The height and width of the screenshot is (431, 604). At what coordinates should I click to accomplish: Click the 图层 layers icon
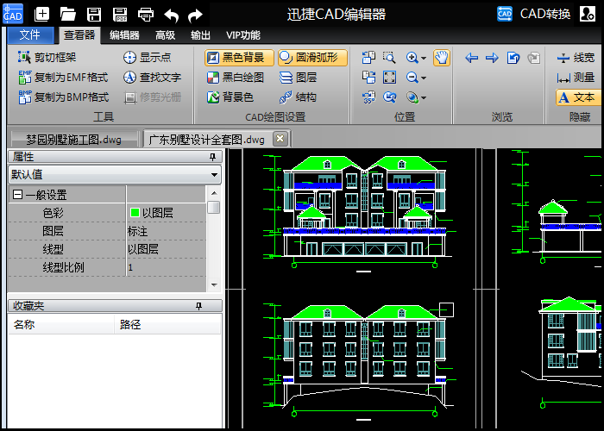coord(298,78)
